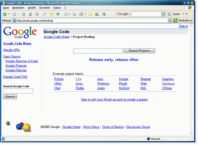Open the Search magnifier in toolbar
Viewport: 198px width, 145px height.
(45, 14)
